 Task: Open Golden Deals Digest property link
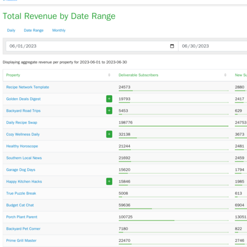click(x=23, y=99)
